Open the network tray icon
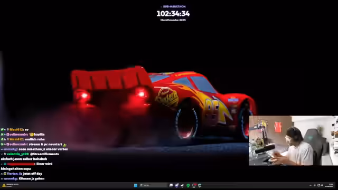Image resolution: width=338 pixels, height=190 pixels. click(318, 185)
